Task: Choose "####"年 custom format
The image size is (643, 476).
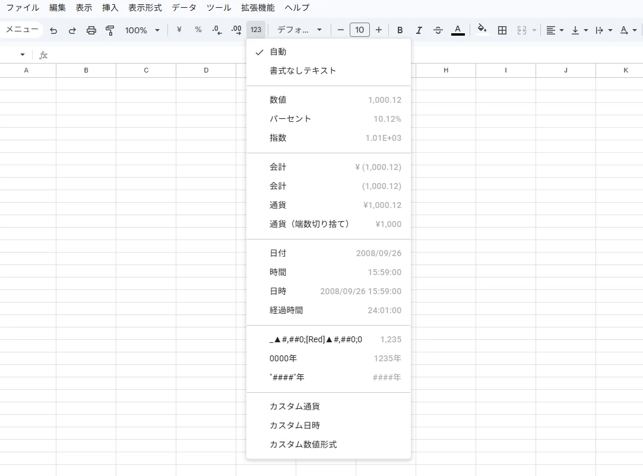Action: (328, 377)
